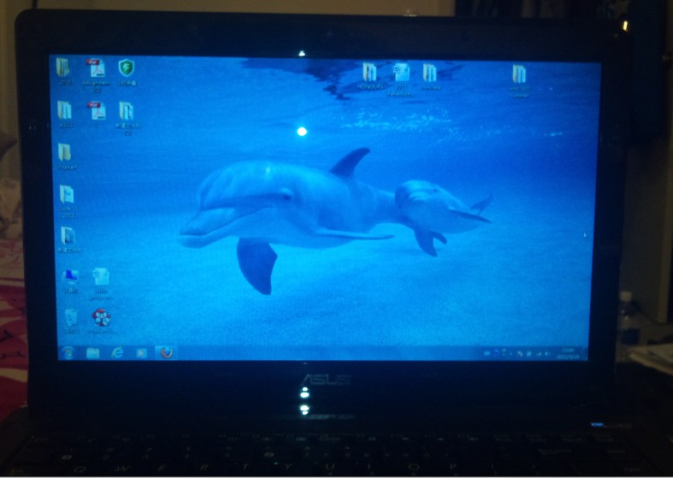Switch to Firefox in the taskbar

pos(165,351)
